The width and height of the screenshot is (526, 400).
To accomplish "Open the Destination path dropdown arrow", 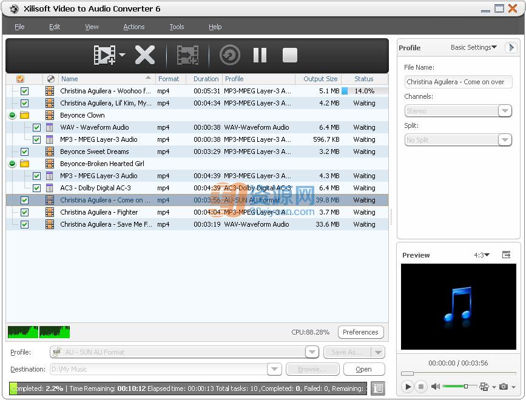I will click(274, 369).
